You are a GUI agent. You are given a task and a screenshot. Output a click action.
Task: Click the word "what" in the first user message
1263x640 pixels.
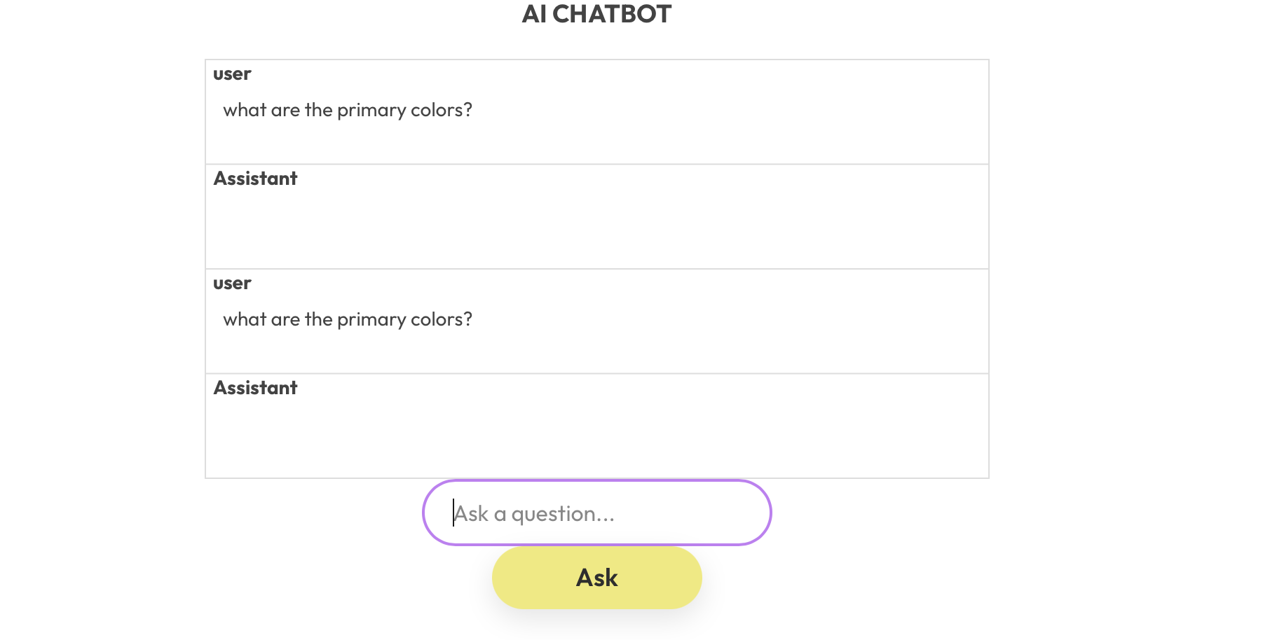[245, 110]
